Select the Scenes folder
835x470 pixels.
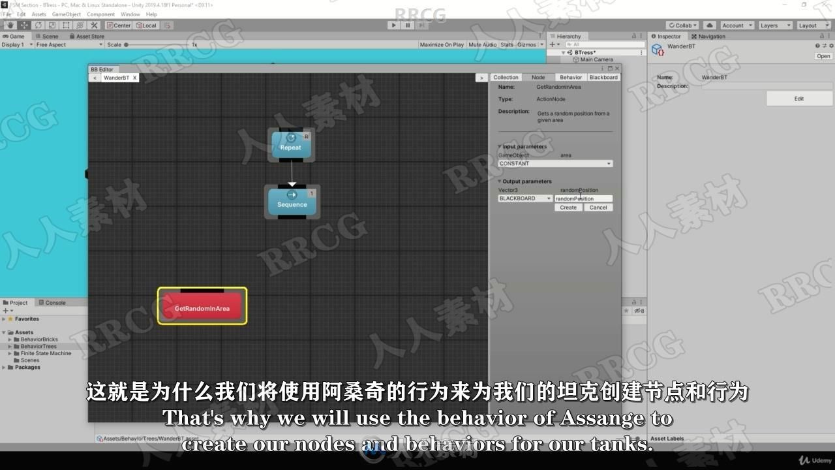click(x=29, y=360)
